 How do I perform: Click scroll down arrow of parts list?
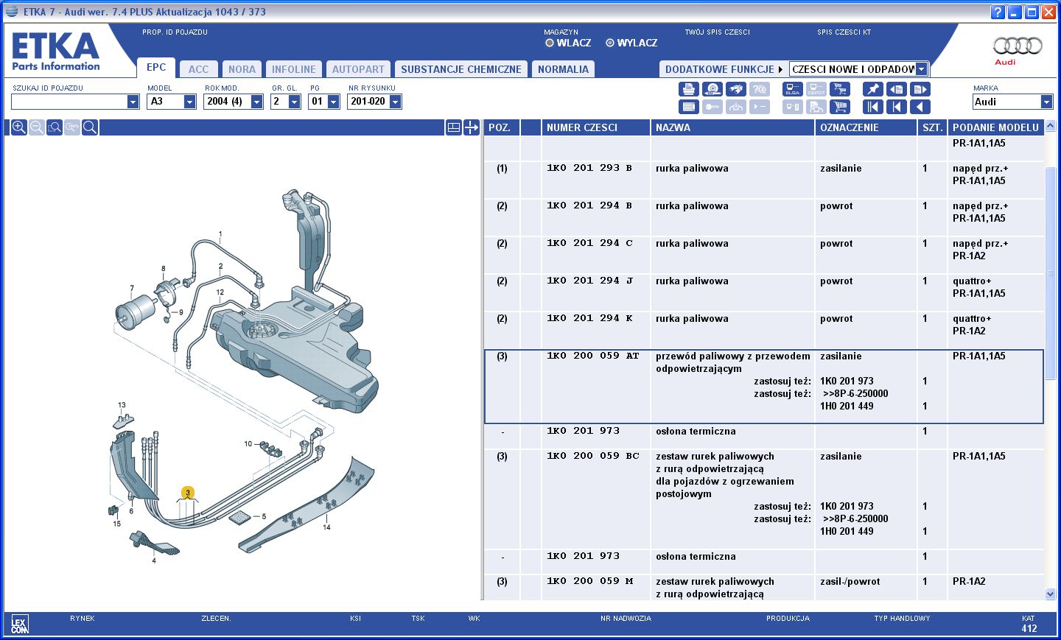(x=1051, y=594)
